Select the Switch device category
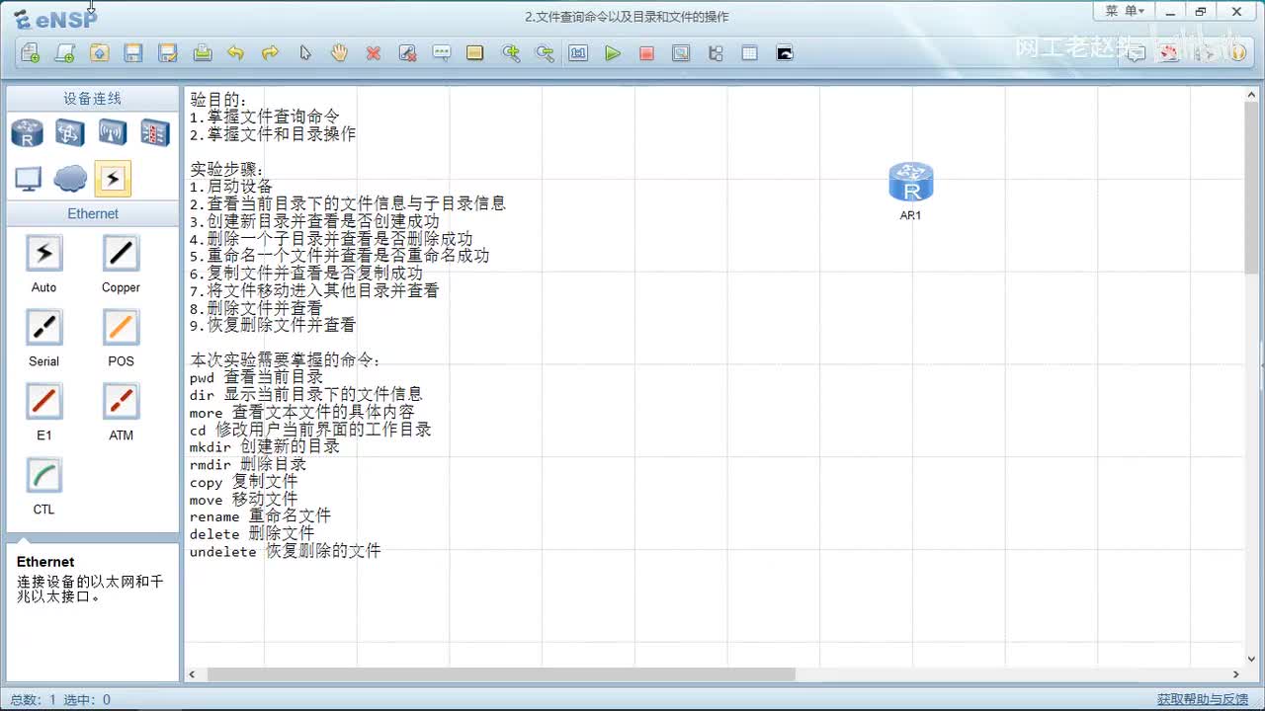 point(70,132)
